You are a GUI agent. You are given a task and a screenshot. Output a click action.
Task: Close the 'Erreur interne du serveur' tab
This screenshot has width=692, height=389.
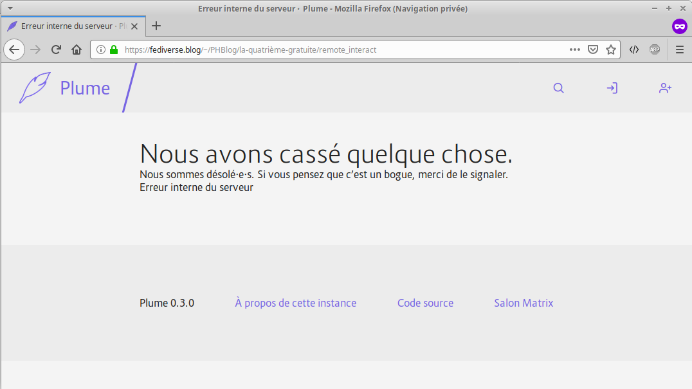(x=134, y=26)
